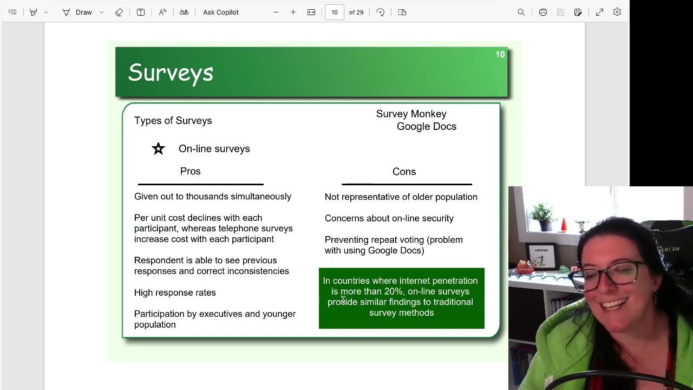Click 'Per unit cost declines' paragraph
The image size is (693, 390).
(213, 229)
